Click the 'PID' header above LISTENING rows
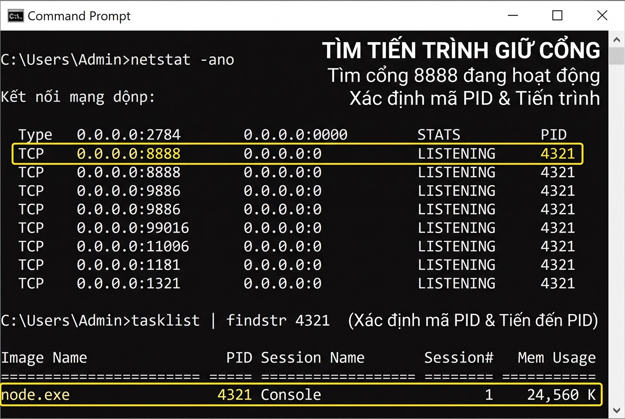This screenshot has width=625, height=419. point(553,135)
